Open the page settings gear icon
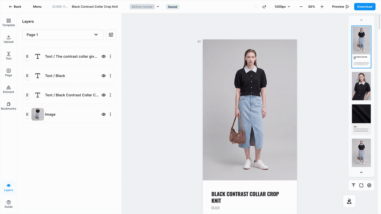 369,185
